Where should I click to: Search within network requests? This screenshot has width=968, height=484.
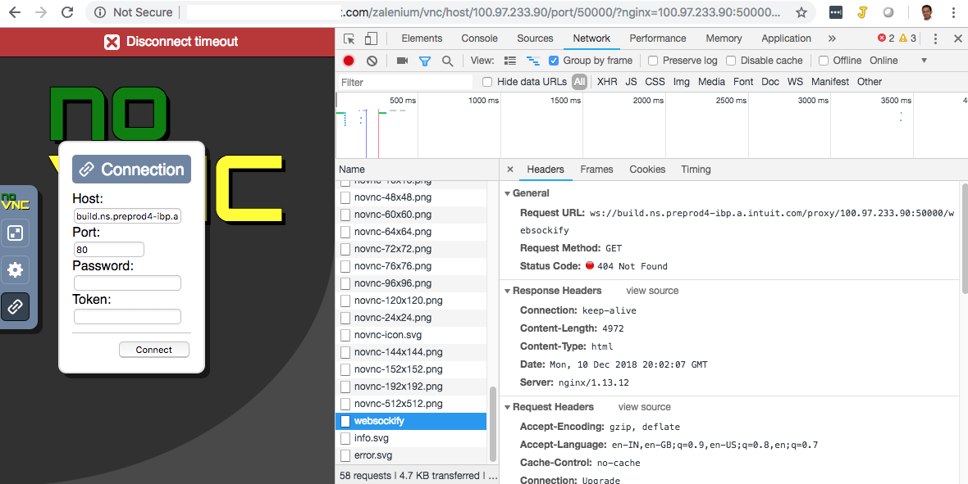click(447, 60)
